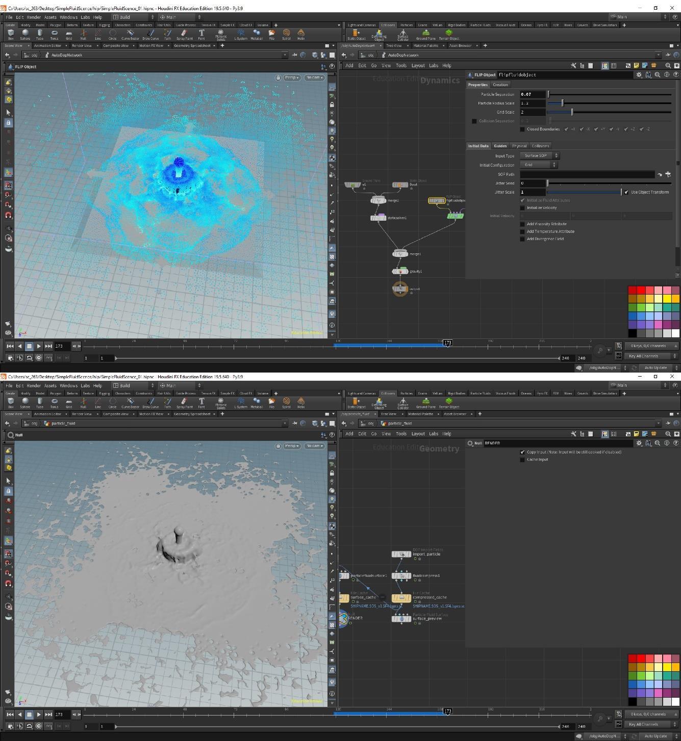The width and height of the screenshot is (681, 741).
Task: Toggle Collision Separation checkbox in upper window
Action: [474, 121]
